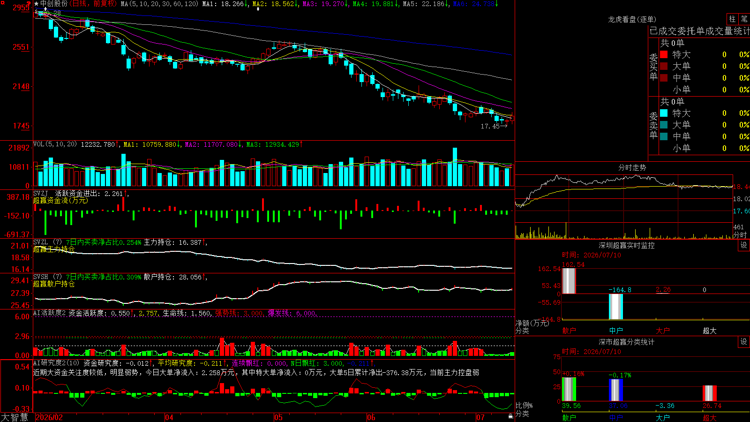
Task: Click the red 特大 buy-order color swatch
Action: pyautogui.click(x=664, y=54)
